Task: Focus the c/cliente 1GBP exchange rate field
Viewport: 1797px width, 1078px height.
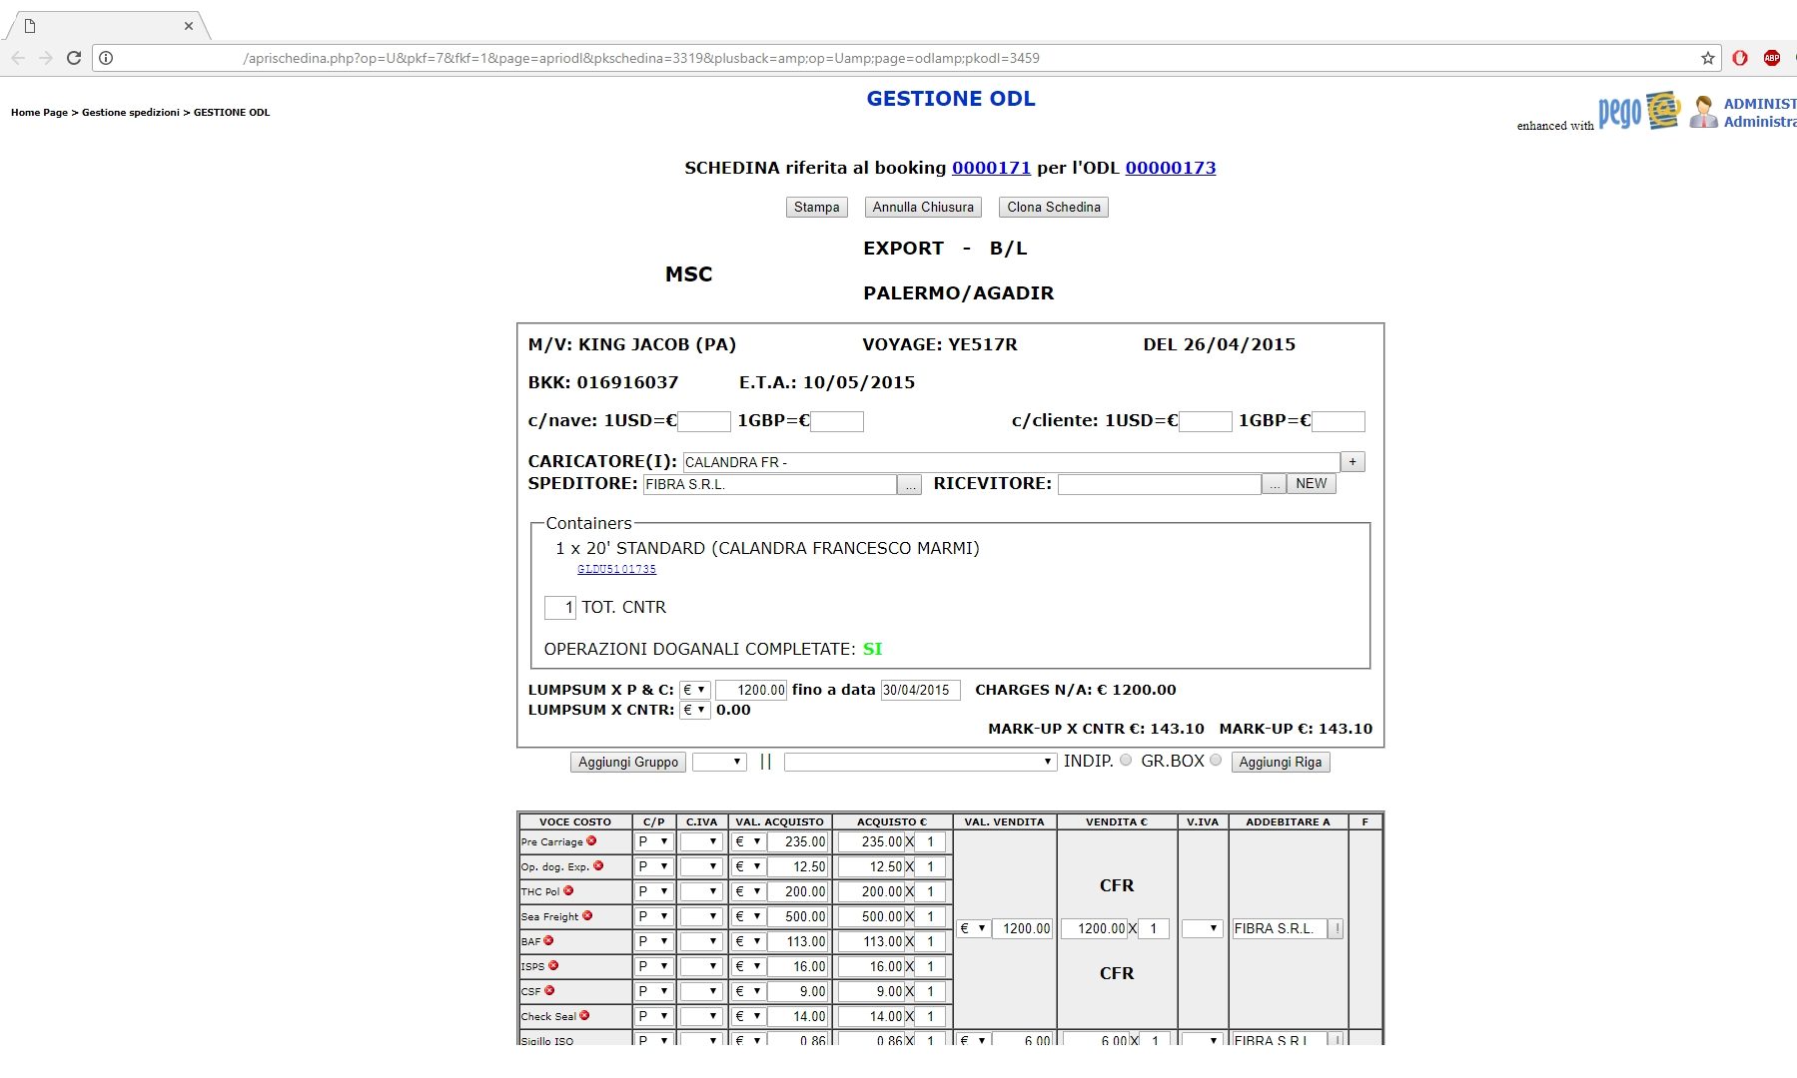Action: click(1339, 421)
